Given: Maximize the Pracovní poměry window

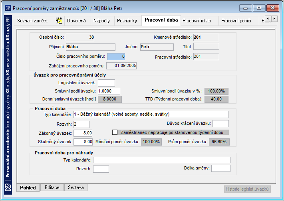Looking at the screenshot, I should pyautogui.click(x=259, y=8).
